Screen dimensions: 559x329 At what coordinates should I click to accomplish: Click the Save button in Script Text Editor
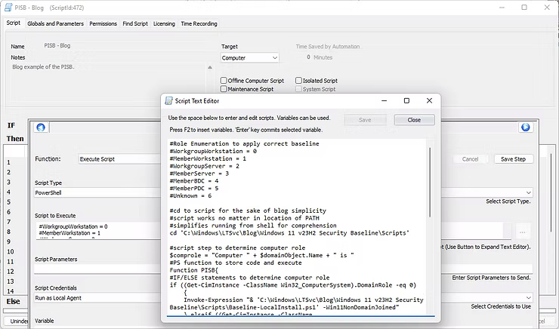[365, 120]
